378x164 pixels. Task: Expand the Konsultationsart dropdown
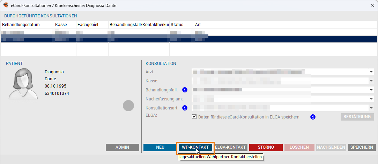click(x=372, y=108)
